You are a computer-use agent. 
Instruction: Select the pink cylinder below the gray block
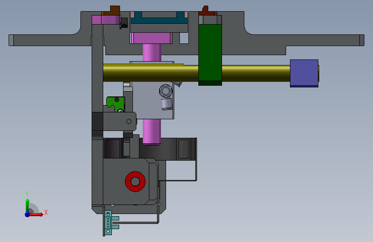click(152, 132)
